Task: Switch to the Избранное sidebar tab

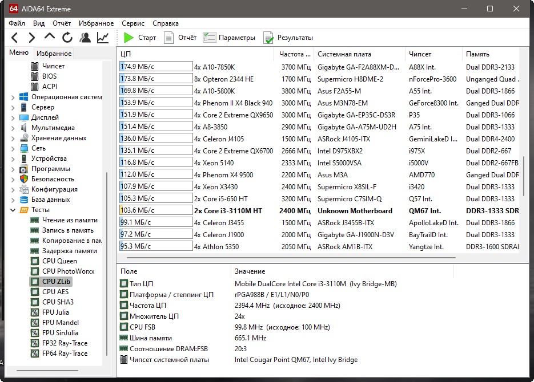Action: click(54, 54)
